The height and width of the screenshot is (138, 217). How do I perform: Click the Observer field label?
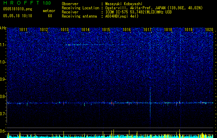70,4
